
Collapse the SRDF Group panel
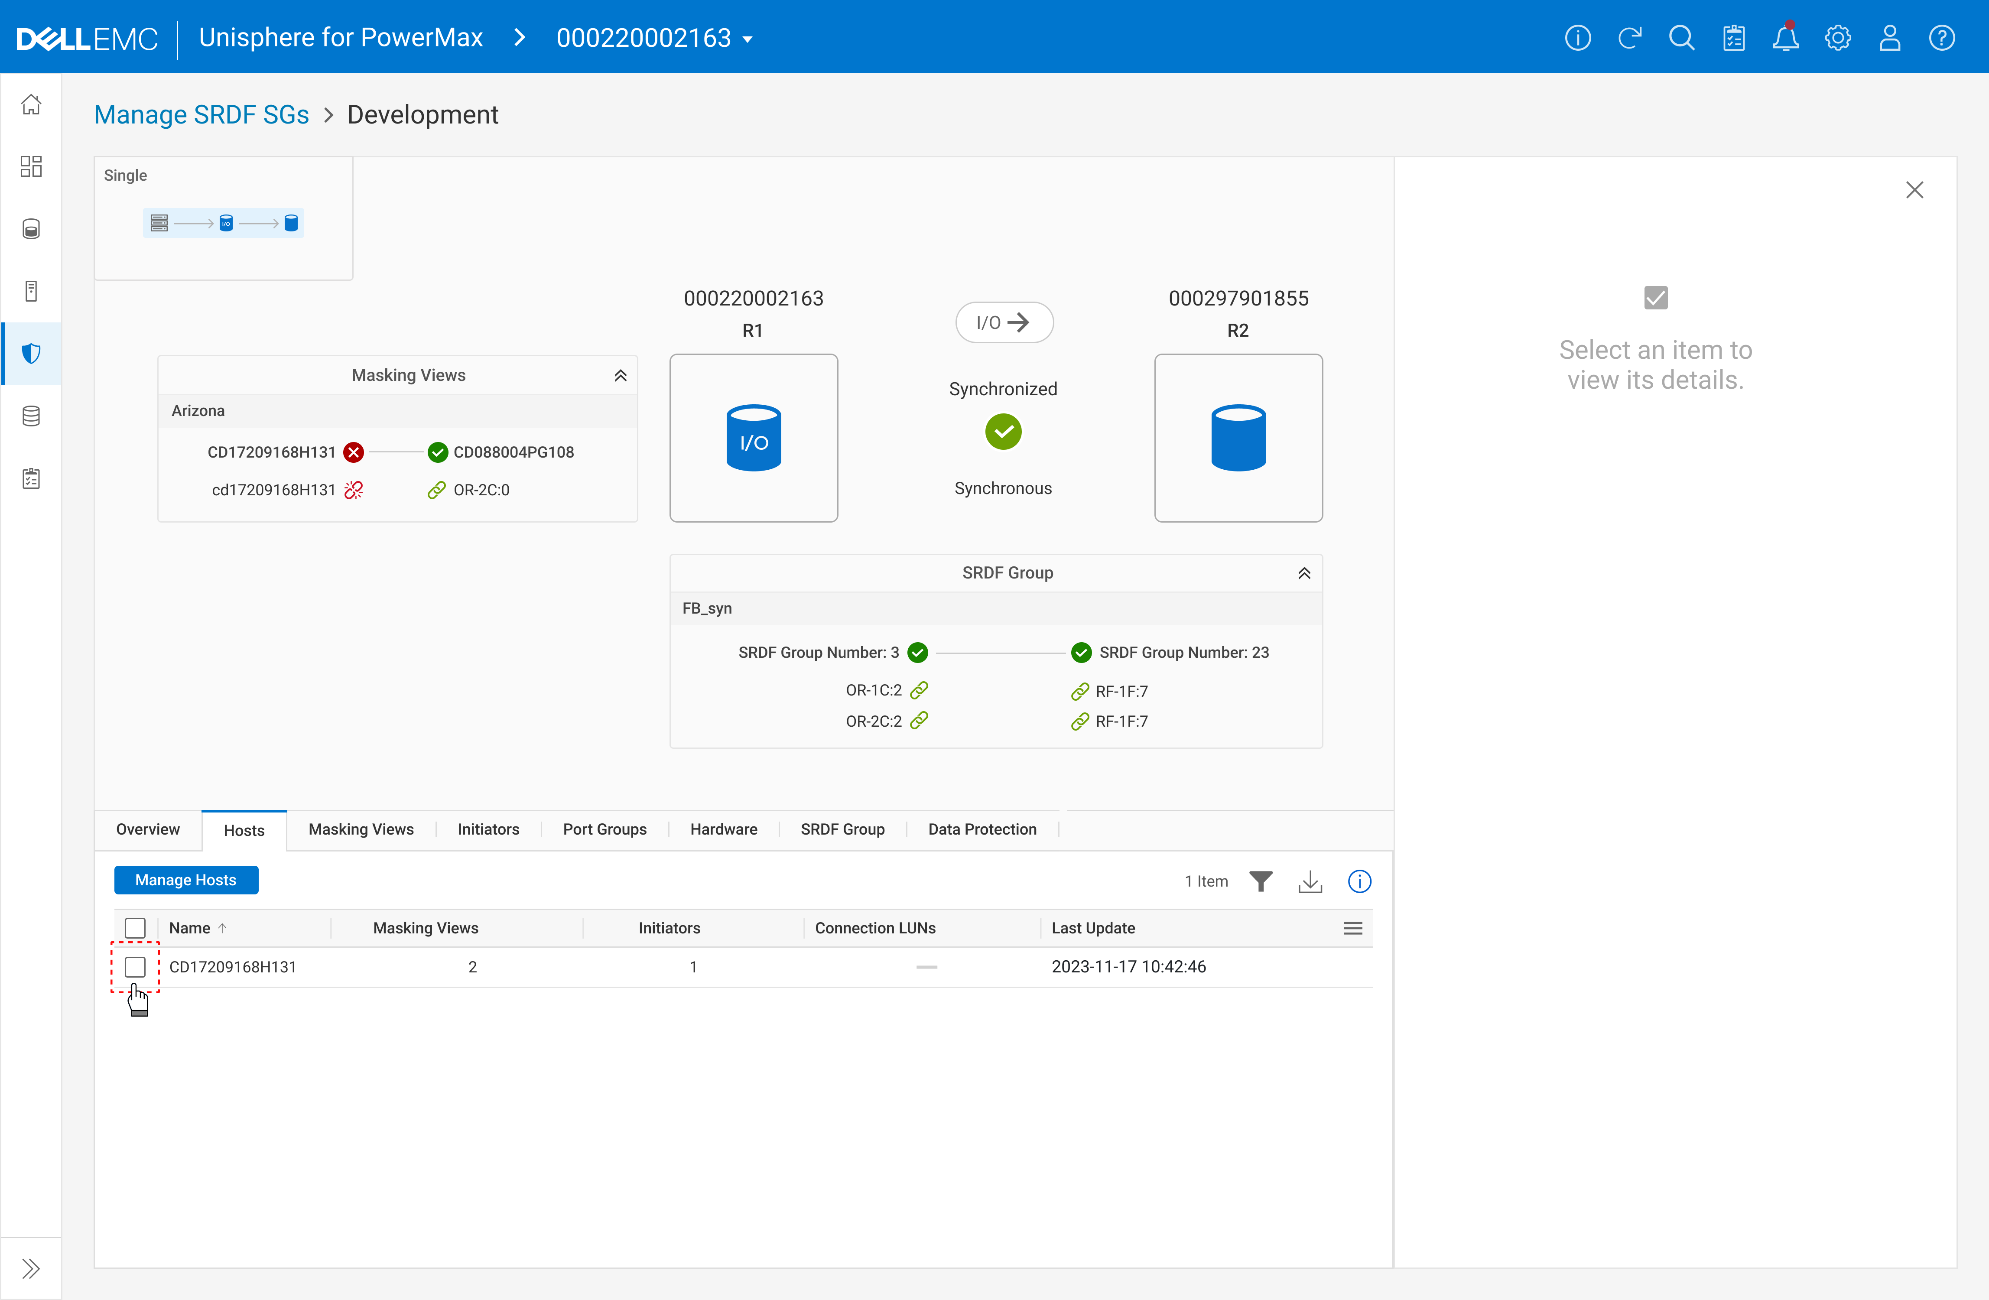1304,573
